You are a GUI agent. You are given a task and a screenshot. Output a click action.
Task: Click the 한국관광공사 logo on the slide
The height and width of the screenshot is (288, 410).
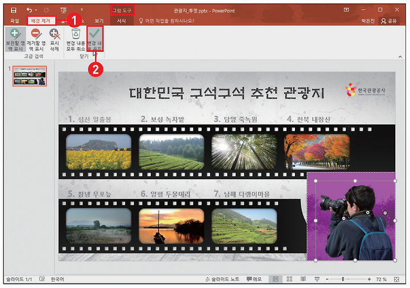click(x=365, y=89)
